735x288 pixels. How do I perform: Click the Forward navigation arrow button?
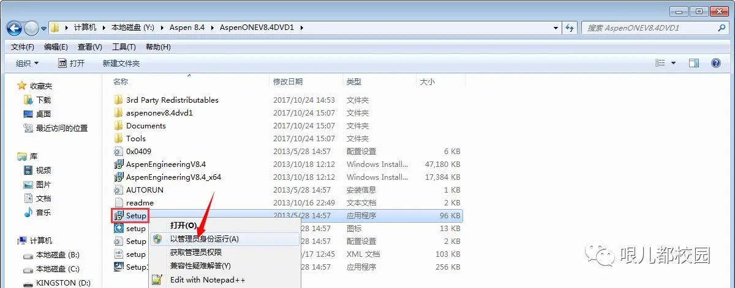point(31,28)
